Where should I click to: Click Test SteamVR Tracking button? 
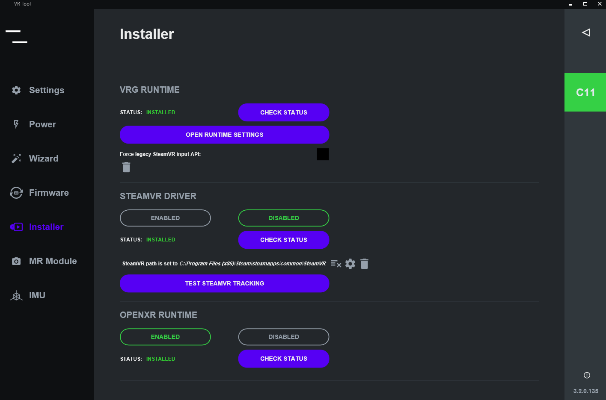click(x=225, y=283)
